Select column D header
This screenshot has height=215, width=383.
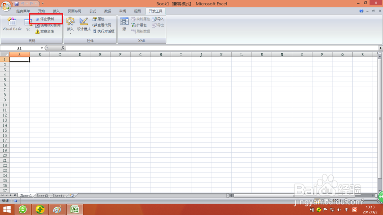pyautogui.click(x=80, y=54)
